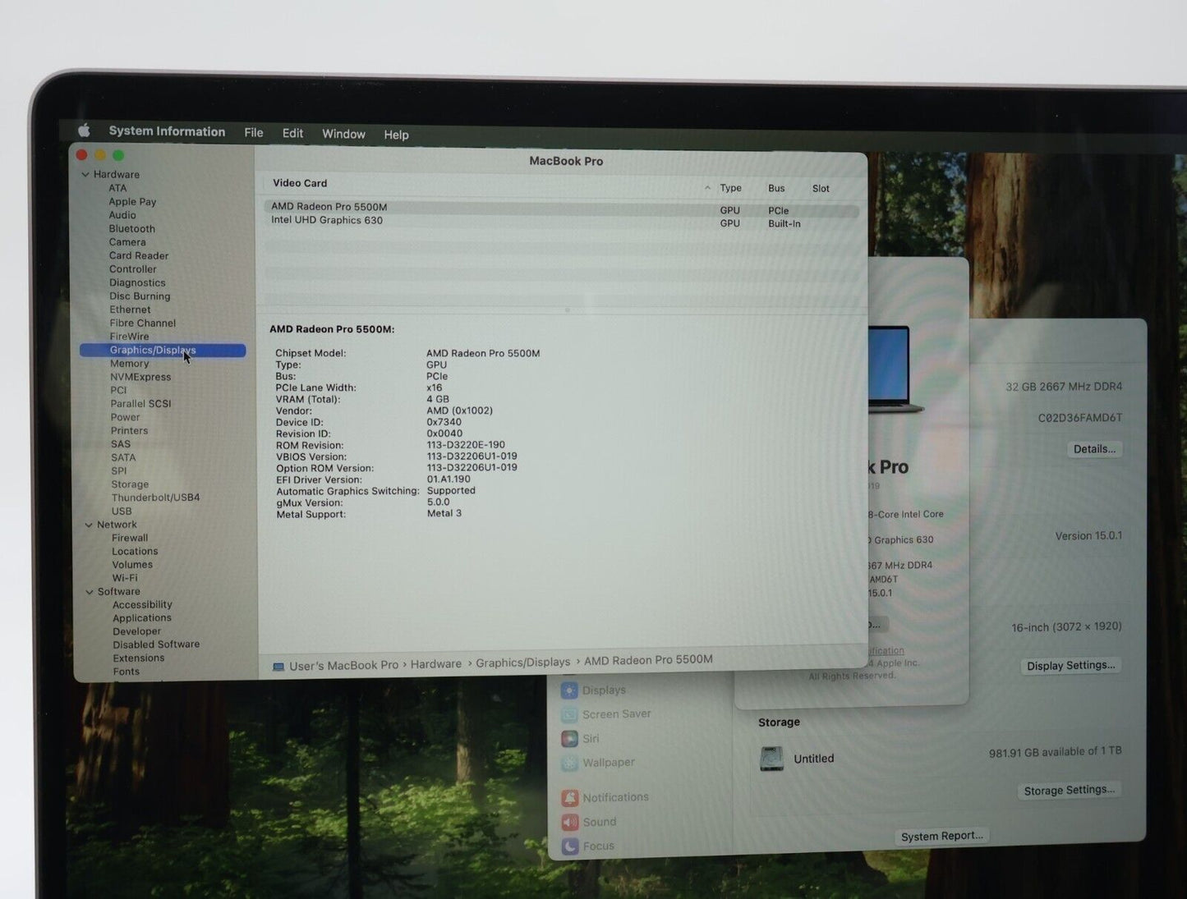Select Audio in the sidebar
The height and width of the screenshot is (899, 1187).
point(122,215)
